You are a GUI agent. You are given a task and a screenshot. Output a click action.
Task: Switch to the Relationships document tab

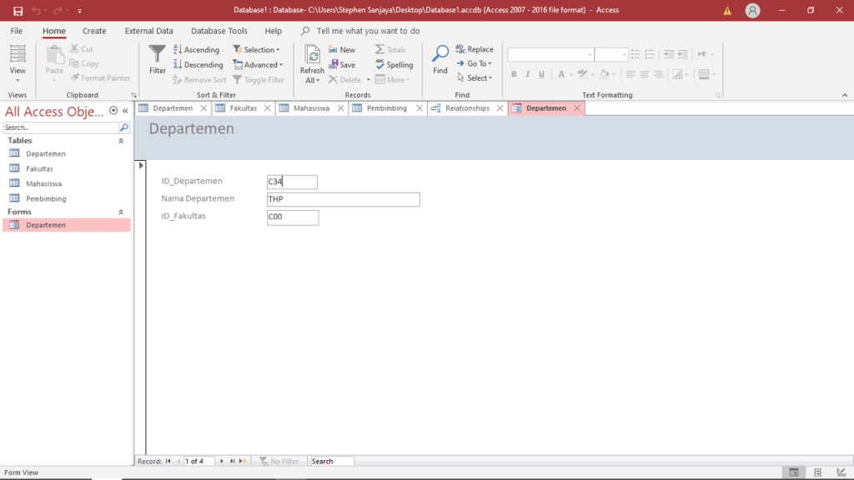point(466,108)
